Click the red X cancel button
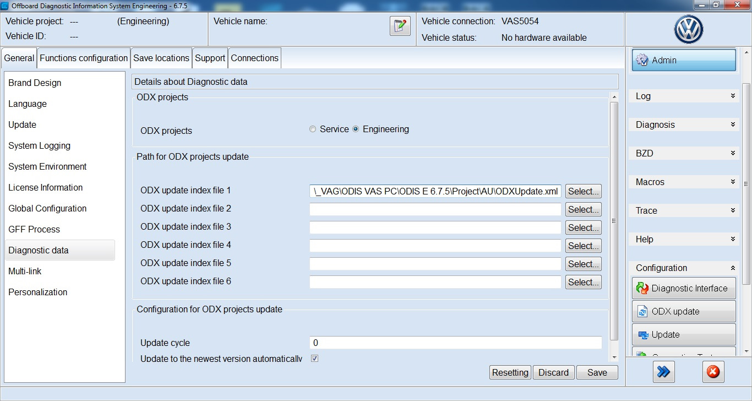752x401 pixels. tap(713, 372)
